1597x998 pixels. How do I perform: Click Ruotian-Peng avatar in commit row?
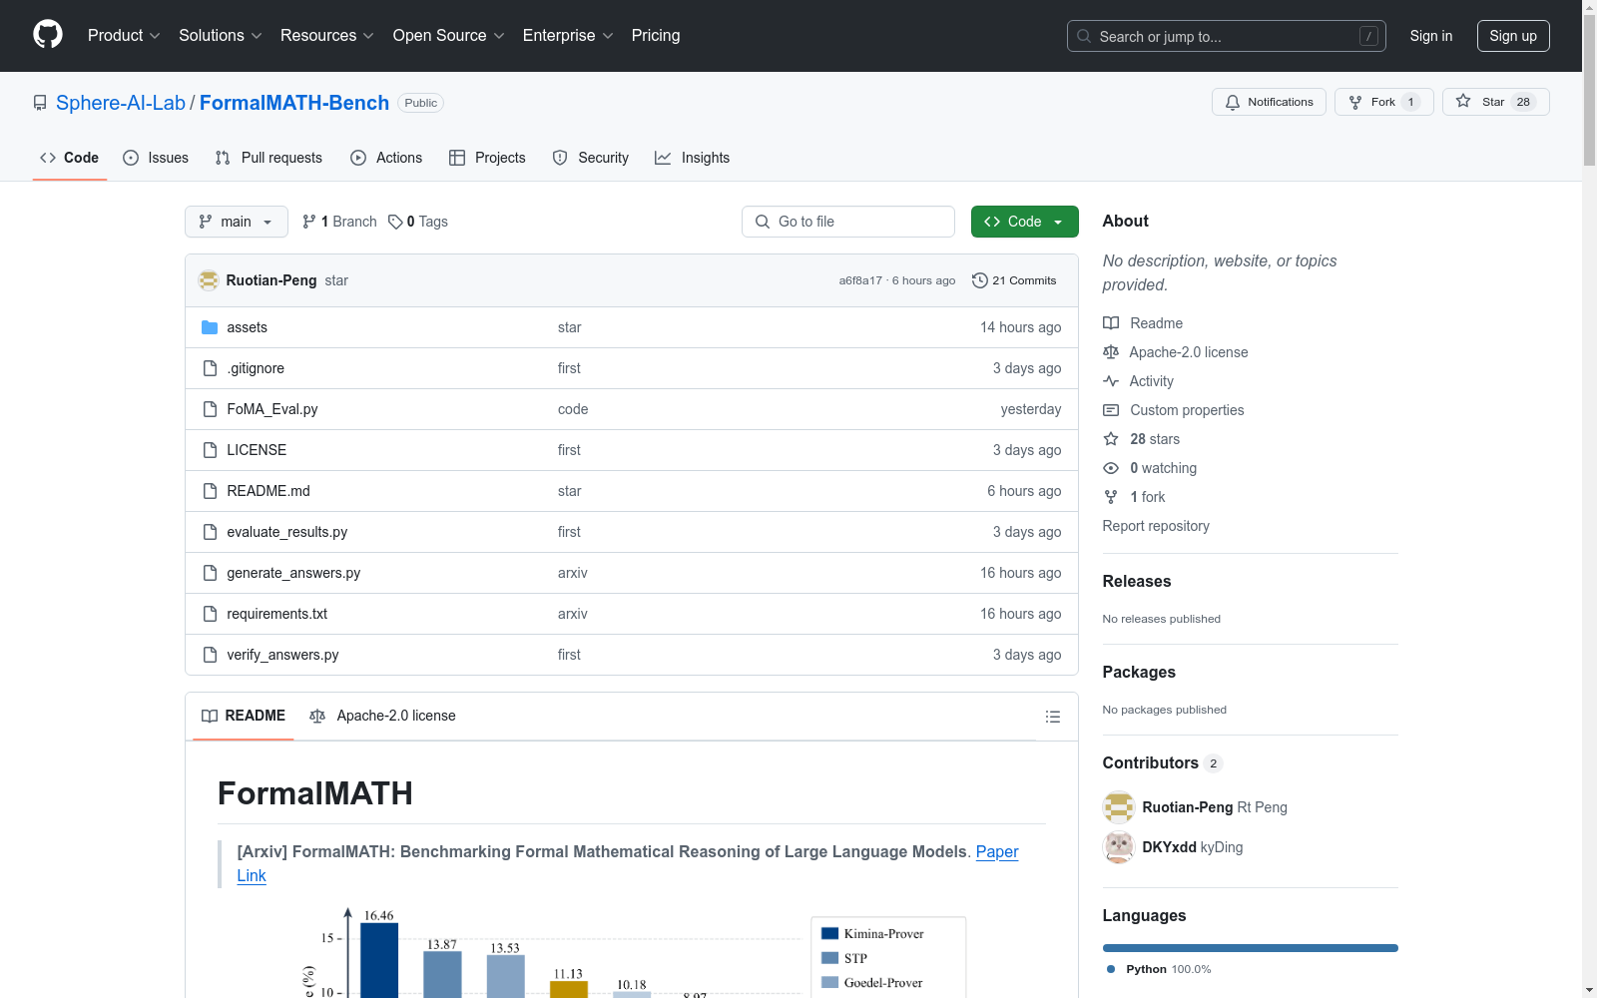click(209, 280)
